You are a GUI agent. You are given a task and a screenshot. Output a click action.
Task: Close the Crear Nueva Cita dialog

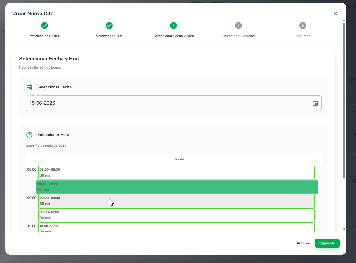tap(336, 14)
